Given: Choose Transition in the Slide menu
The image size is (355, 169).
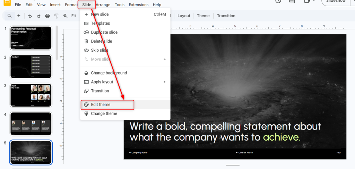Looking at the screenshot, I should click(x=125, y=91).
